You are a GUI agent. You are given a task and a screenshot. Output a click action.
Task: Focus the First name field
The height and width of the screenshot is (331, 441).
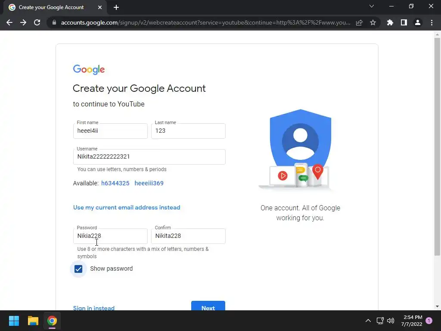click(110, 131)
